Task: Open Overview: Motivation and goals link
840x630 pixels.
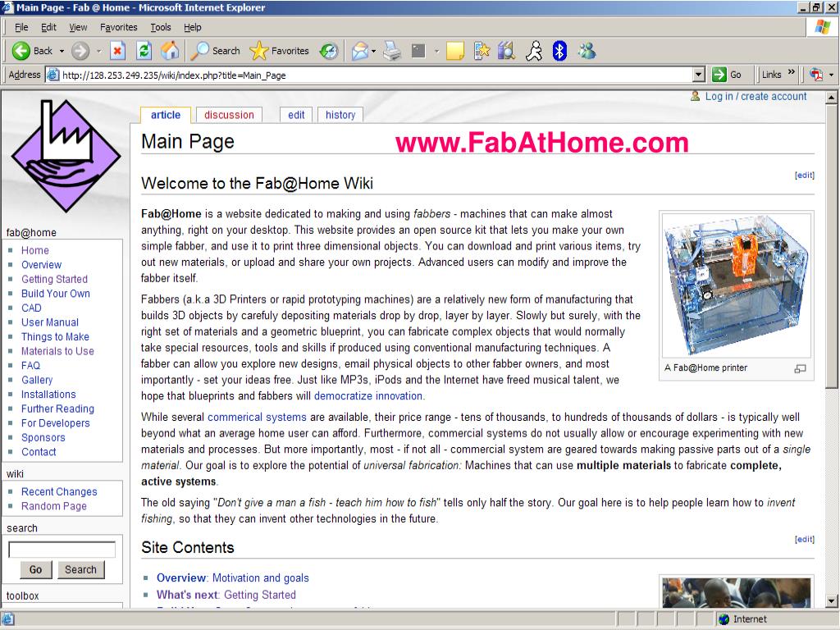Action: (232, 578)
